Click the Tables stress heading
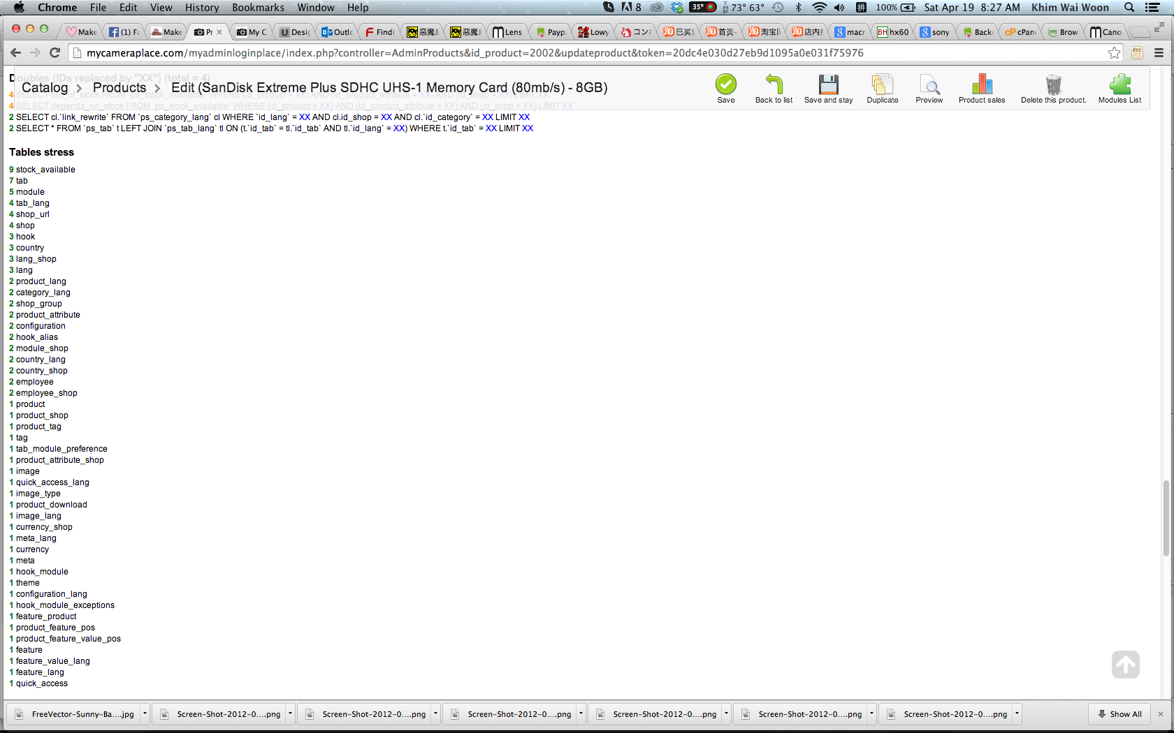The image size is (1174, 733). 41,152
